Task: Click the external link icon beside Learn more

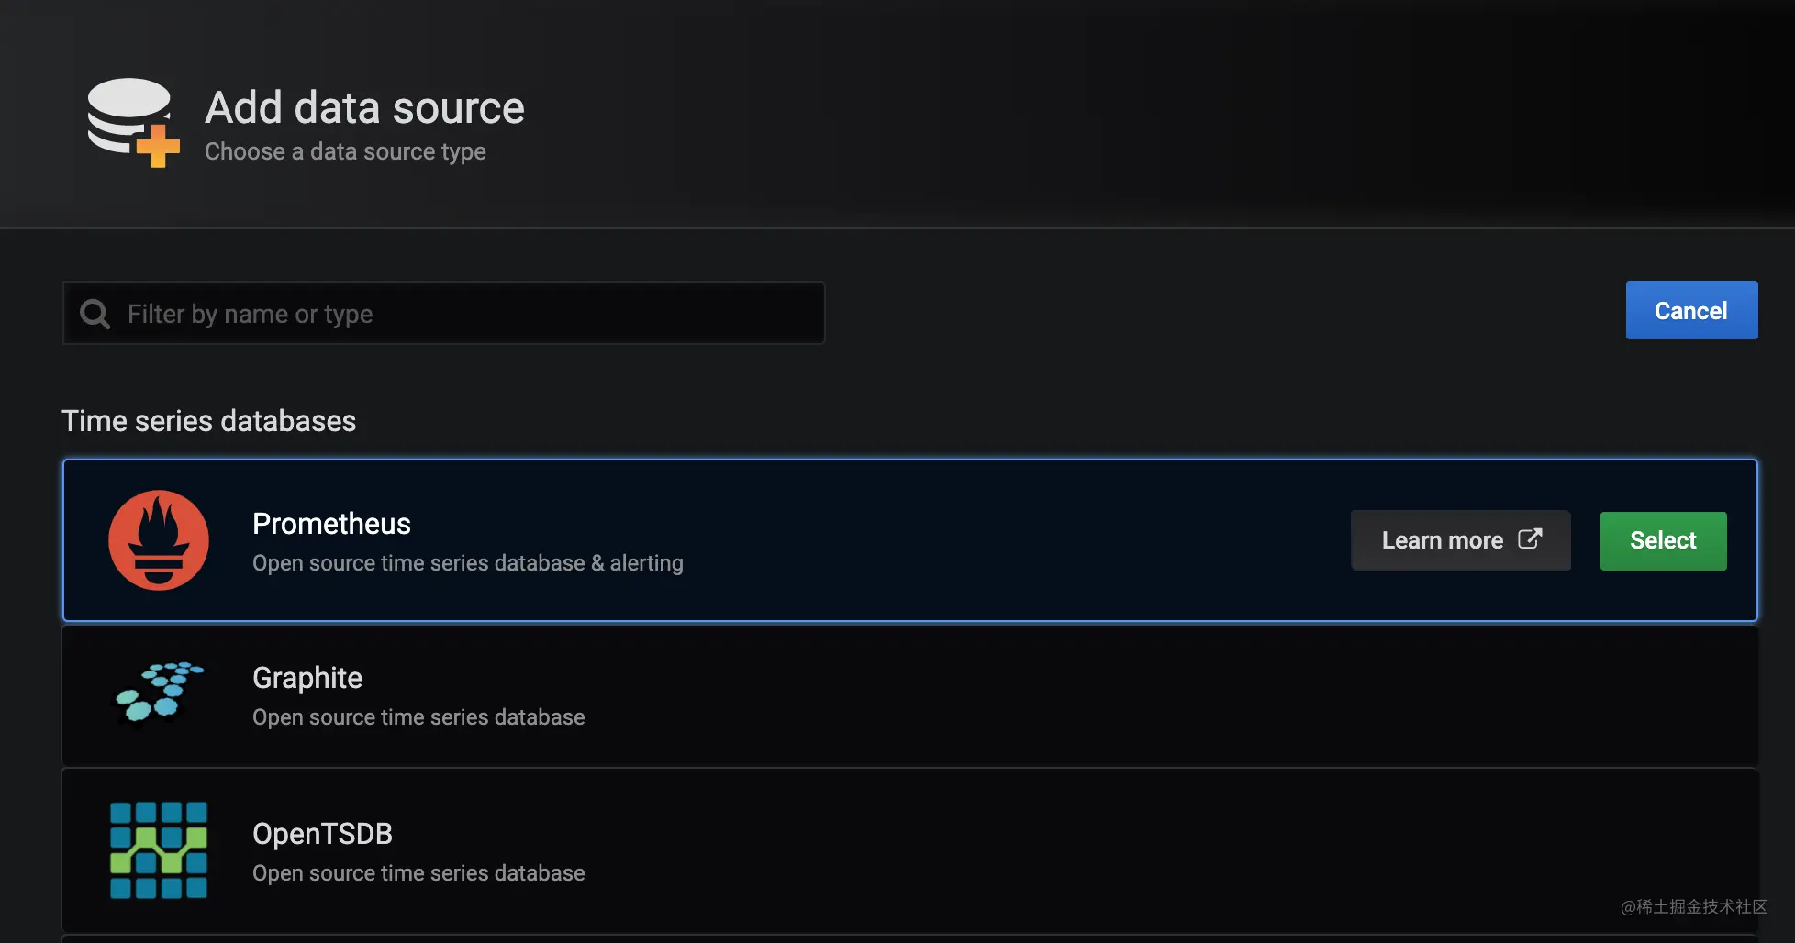Action: (1530, 539)
